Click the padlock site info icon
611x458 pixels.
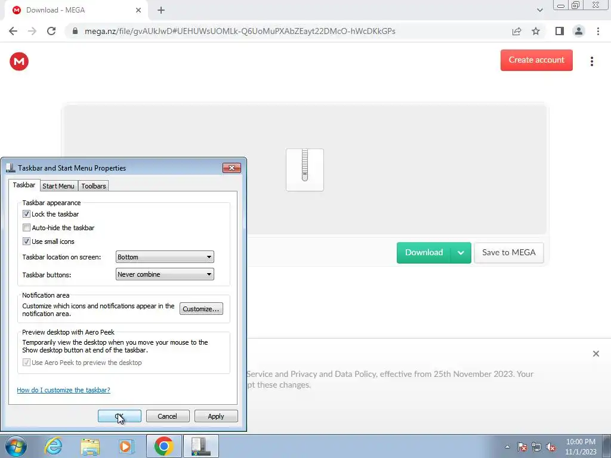click(75, 31)
